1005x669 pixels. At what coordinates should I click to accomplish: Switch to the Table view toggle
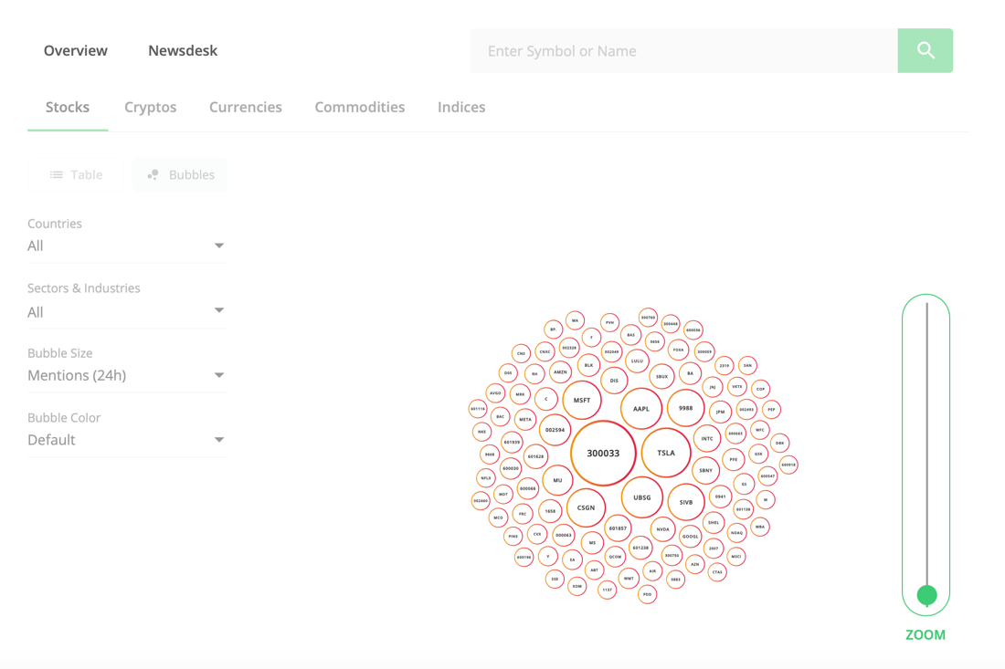coord(76,174)
